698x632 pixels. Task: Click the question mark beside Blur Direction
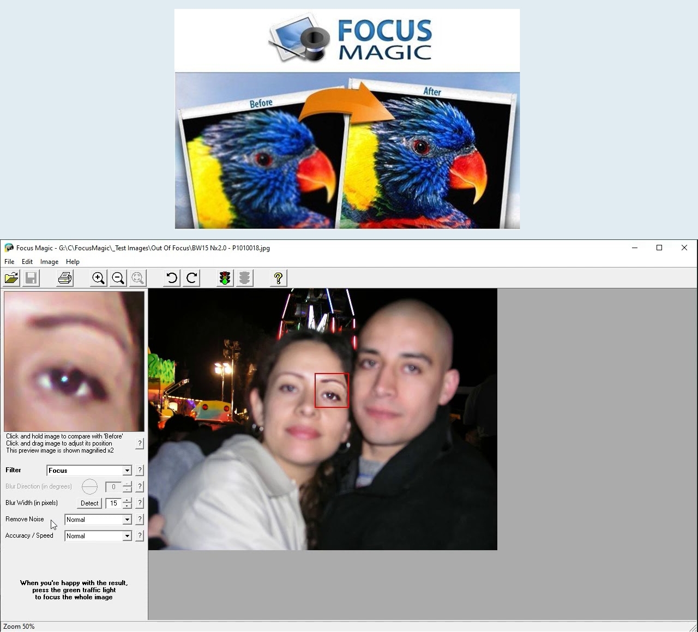(x=140, y=486)
